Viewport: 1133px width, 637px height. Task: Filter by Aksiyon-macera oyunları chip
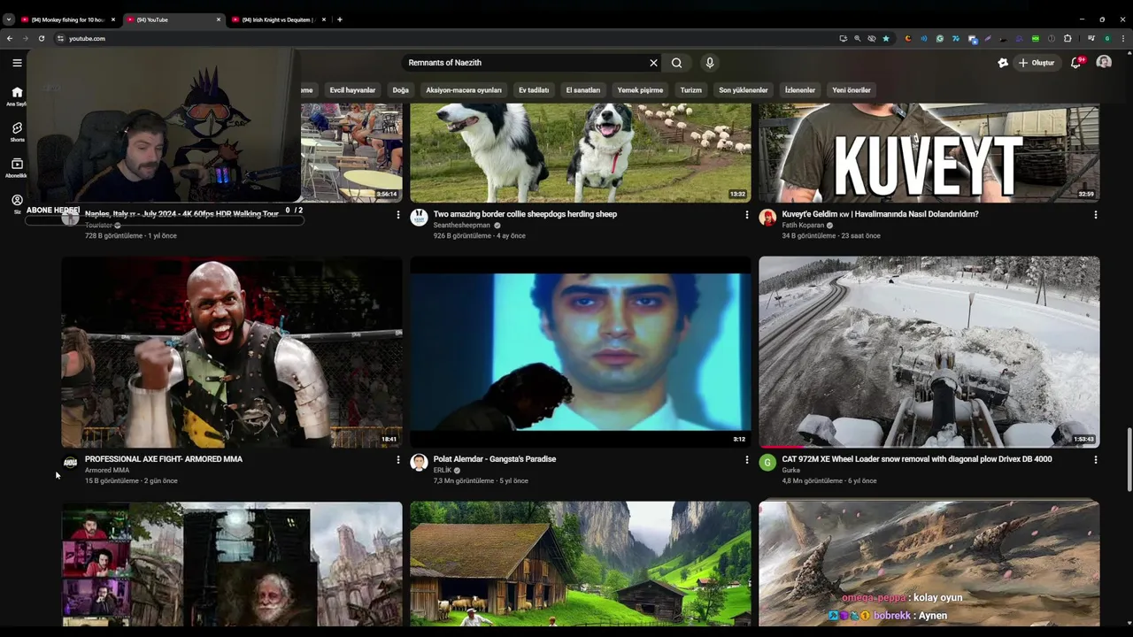(x=464, y=90)
